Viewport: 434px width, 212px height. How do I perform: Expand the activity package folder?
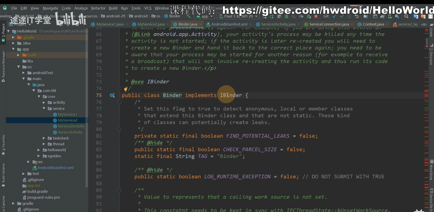44,102
